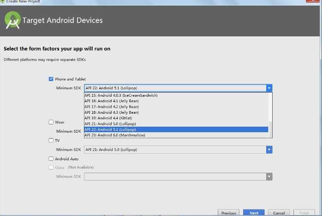Click the disabled Finish button
The image size is (322, 216).
pos(304,213)
